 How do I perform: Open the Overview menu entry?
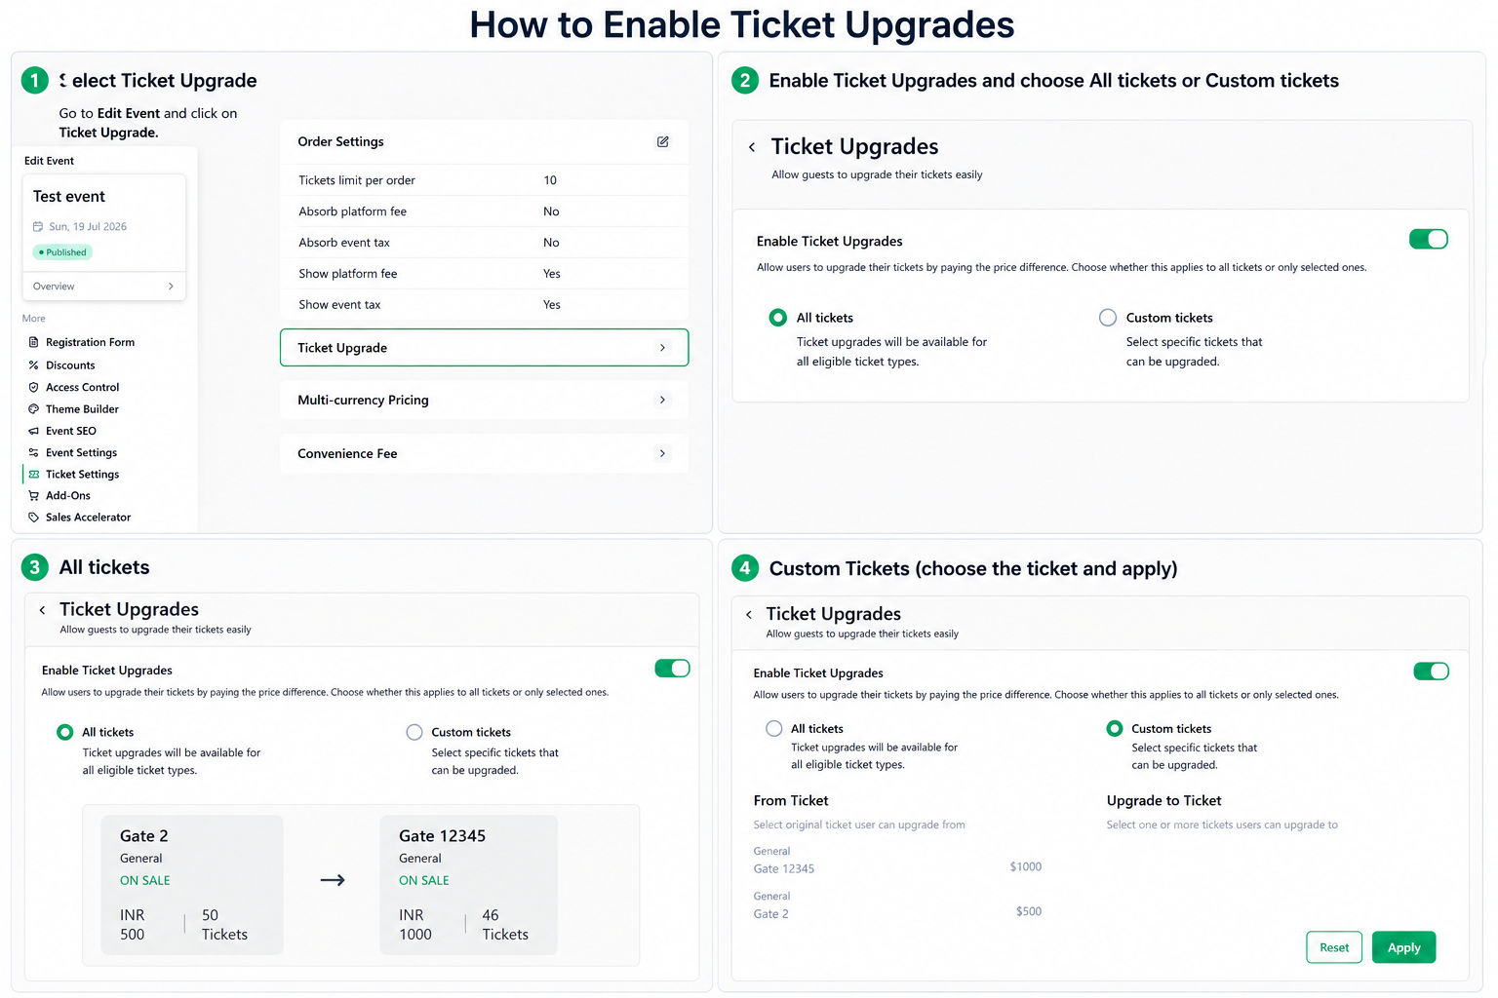pyautogui.click(x=103, y=287)
